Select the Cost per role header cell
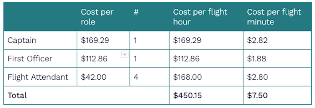The image size is (315, 108). [x=103, y=17]
